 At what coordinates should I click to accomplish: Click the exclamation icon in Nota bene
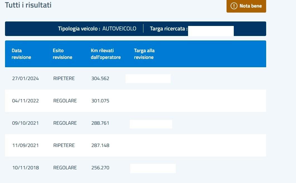[234, 6]
